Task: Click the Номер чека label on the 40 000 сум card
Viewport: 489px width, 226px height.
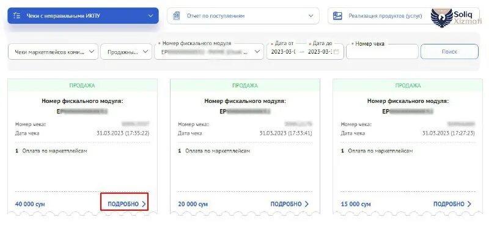Action: (31, 124)
